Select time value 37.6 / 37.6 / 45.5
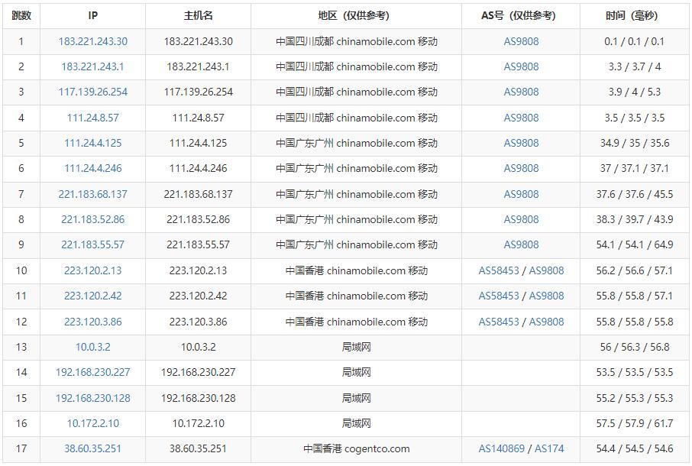 coord(634,194)
